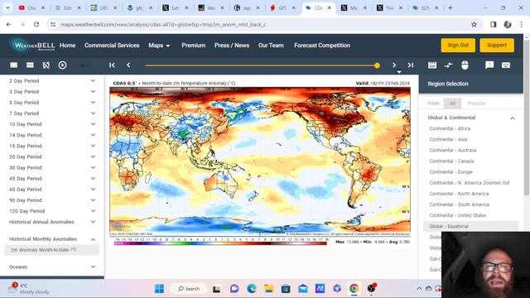Screen dimensions: 530x298
Task: Open Forecast Competition page
Action: pyautogui.click(x=322, y=46)
